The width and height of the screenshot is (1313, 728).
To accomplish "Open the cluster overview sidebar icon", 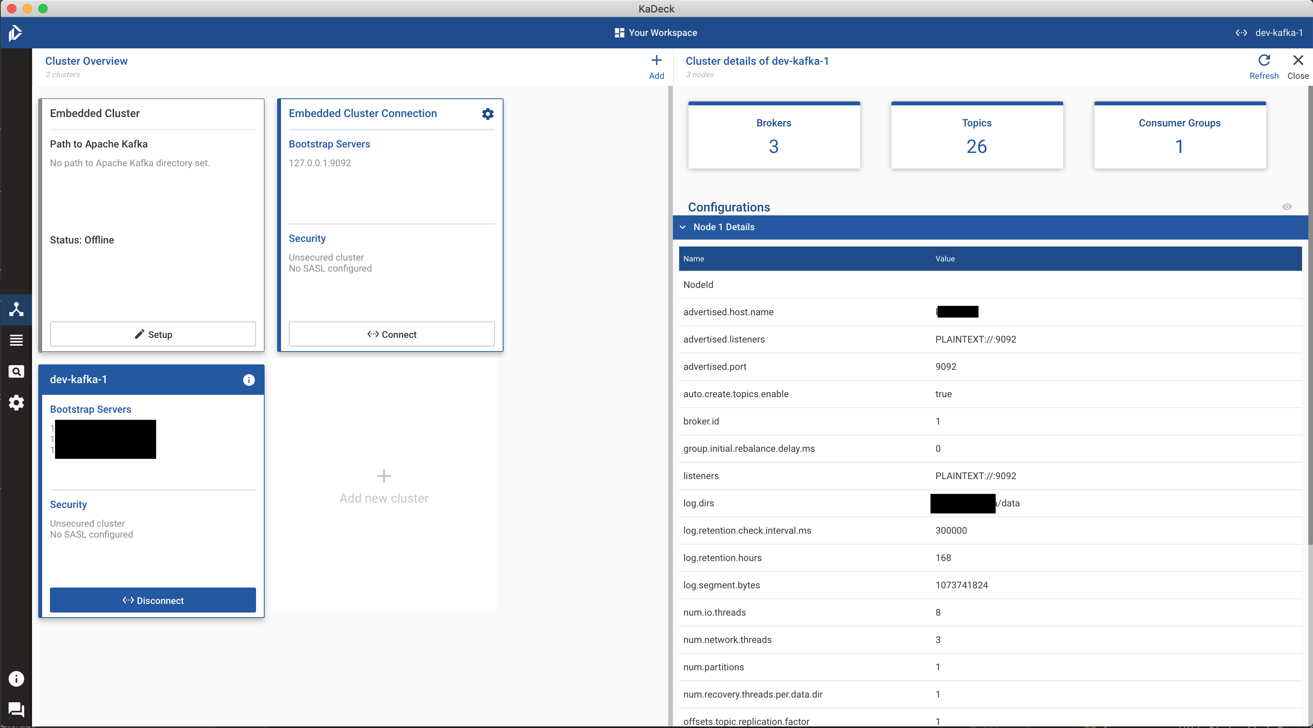I will coord(16,309).
